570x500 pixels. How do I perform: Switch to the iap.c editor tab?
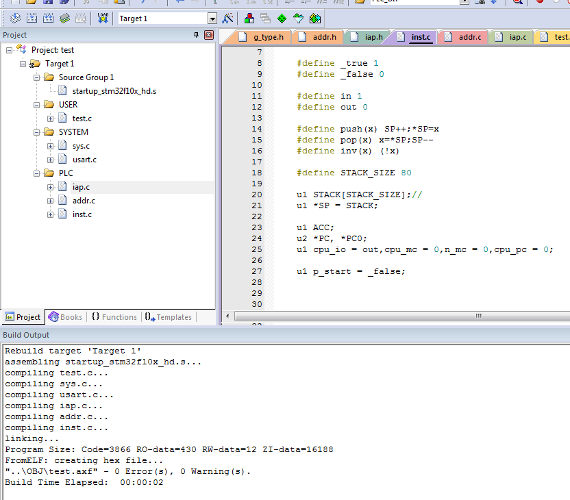511,37
